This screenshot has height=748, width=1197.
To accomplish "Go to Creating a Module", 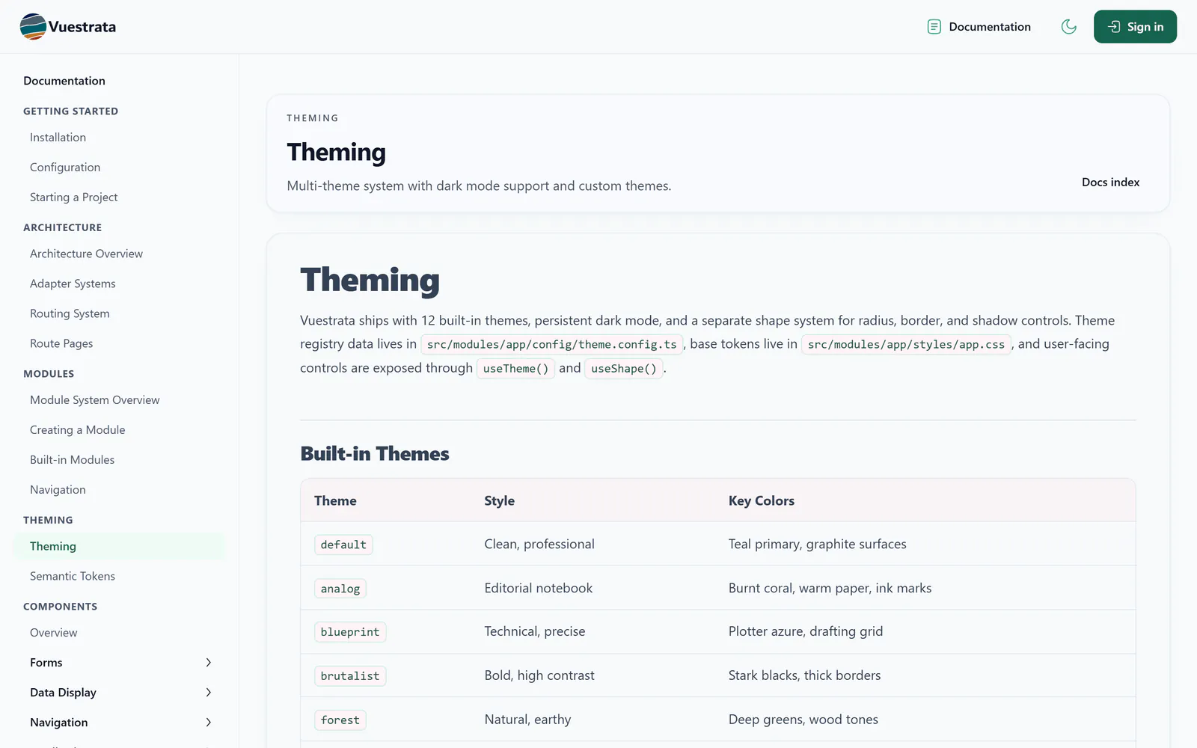I will pos(78,430).
